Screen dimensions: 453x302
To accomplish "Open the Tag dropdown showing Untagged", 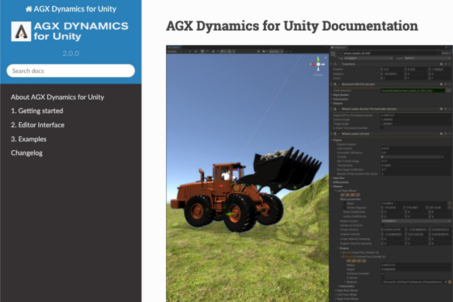I will tap(368, 58).
